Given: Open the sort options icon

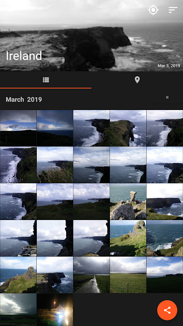Looking at the screenshot, I should 173,10.
